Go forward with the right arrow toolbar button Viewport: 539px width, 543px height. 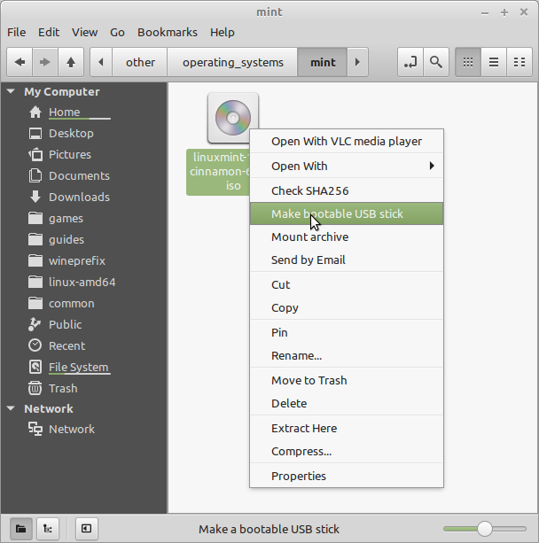(45, 62)
